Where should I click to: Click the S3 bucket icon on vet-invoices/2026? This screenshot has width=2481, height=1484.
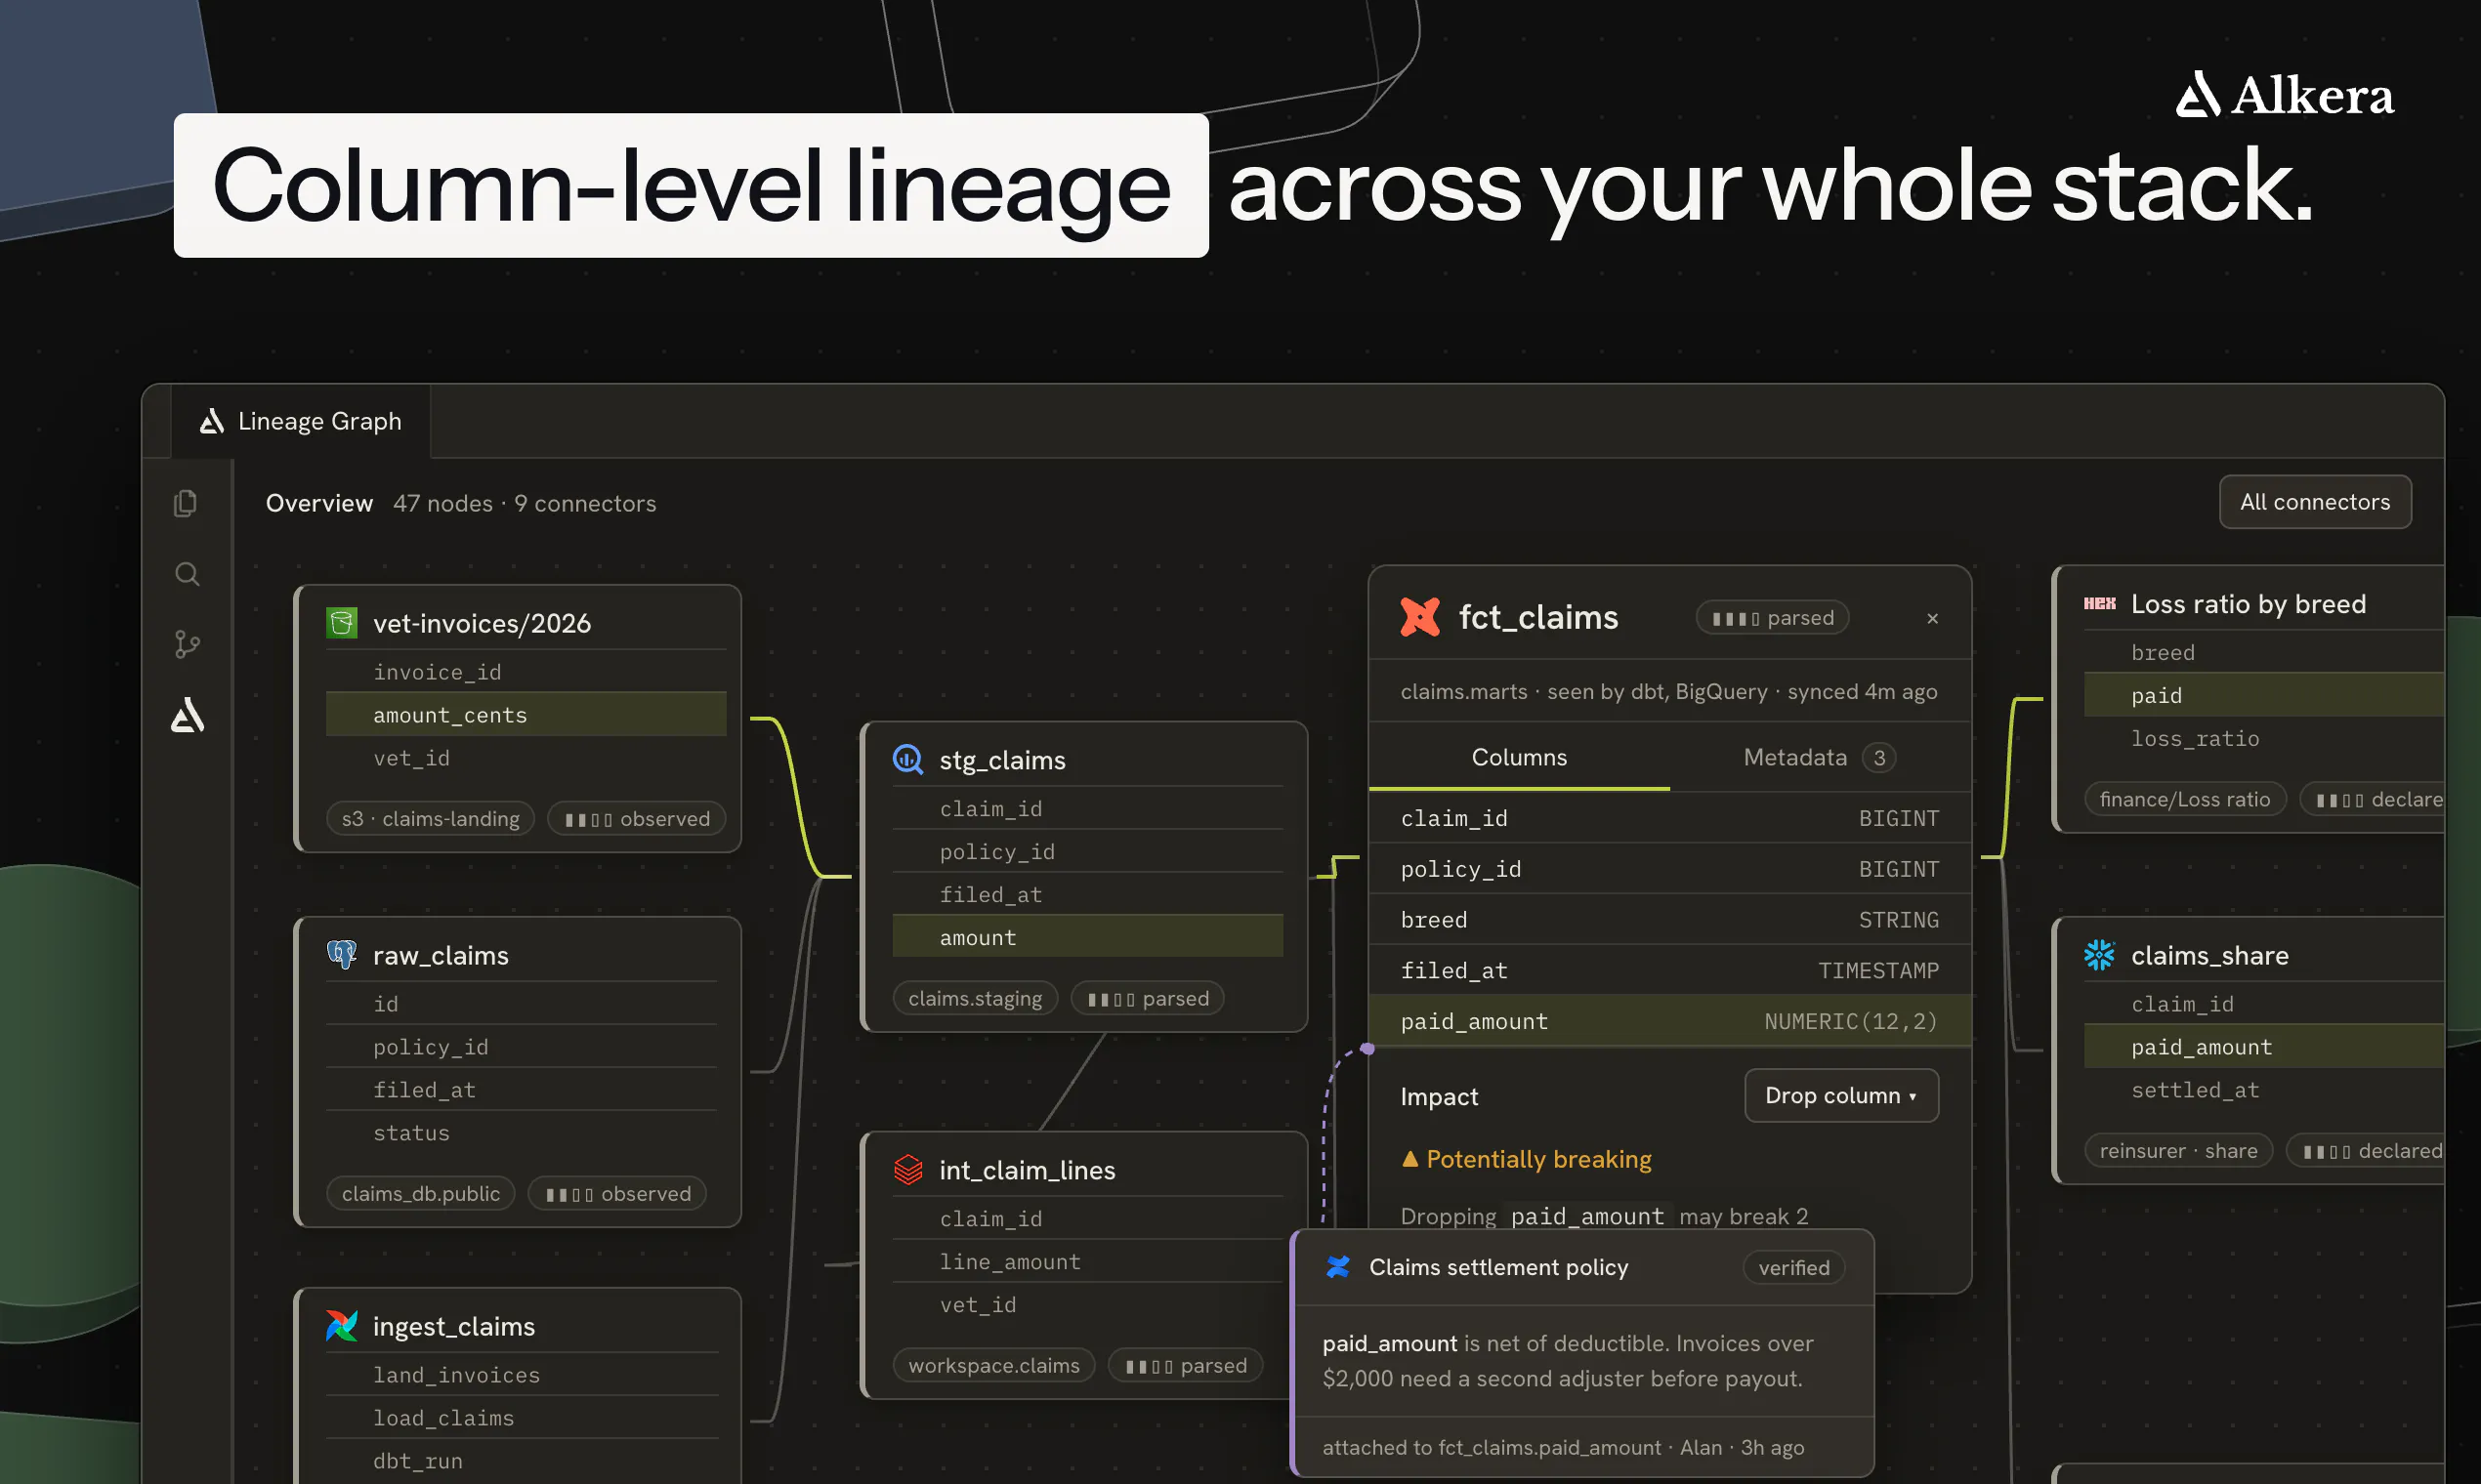[342, 623]
